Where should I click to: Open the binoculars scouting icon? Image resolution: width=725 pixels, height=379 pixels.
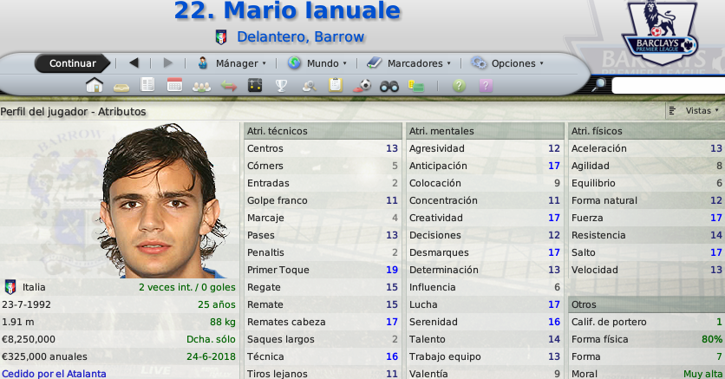point(389,86)
